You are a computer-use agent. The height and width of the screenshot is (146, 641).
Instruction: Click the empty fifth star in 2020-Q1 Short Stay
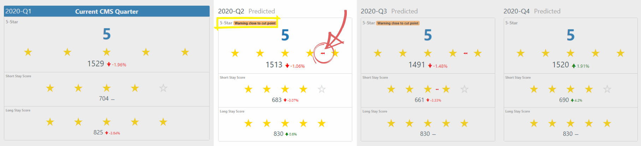click(163, 88)
